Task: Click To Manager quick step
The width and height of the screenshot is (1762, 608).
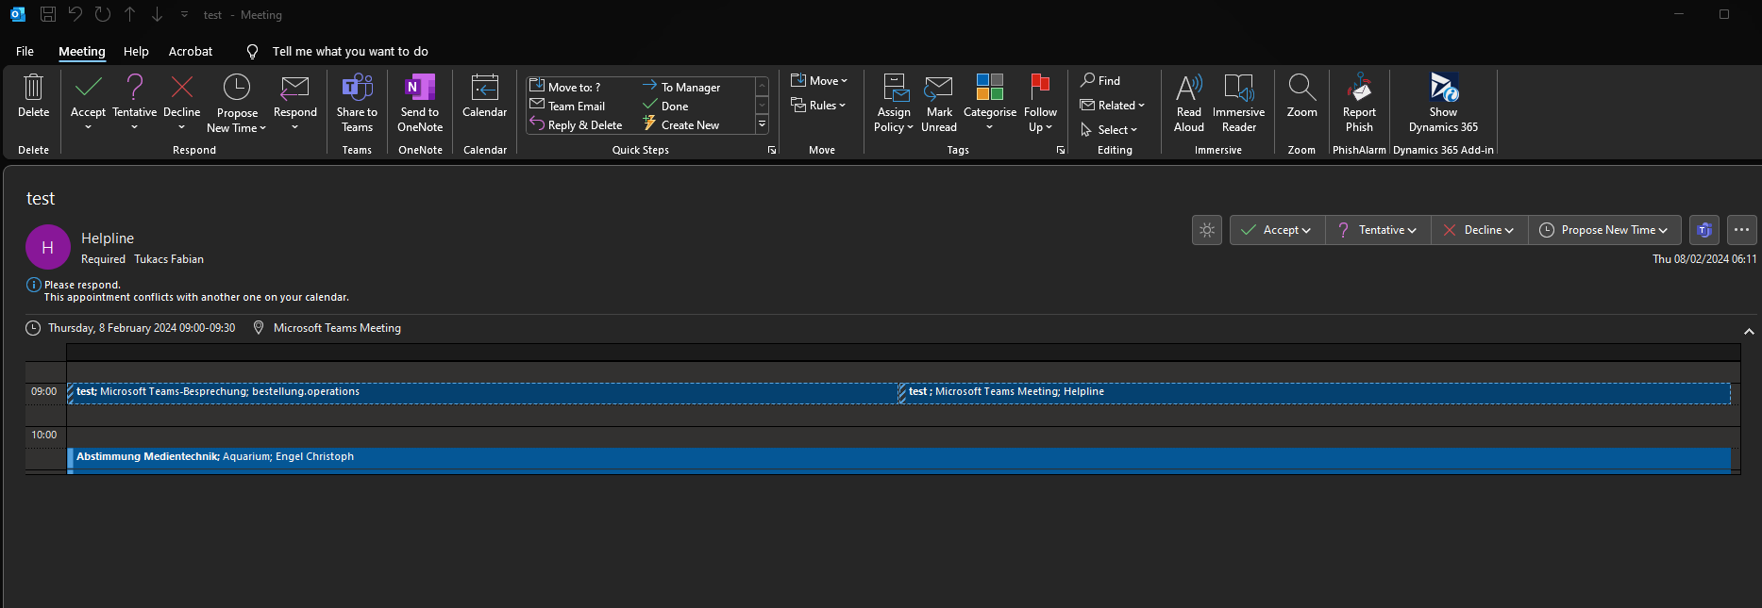Action: coord(681,87)
